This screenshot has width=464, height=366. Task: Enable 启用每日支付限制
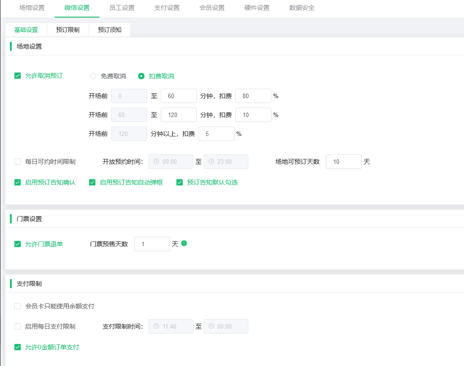tap(17, 326)
